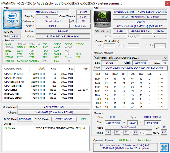The height and width of the screenshot is (153, 170).
Task: Open the GPU #1 selector dropdown
Action: 102,32
